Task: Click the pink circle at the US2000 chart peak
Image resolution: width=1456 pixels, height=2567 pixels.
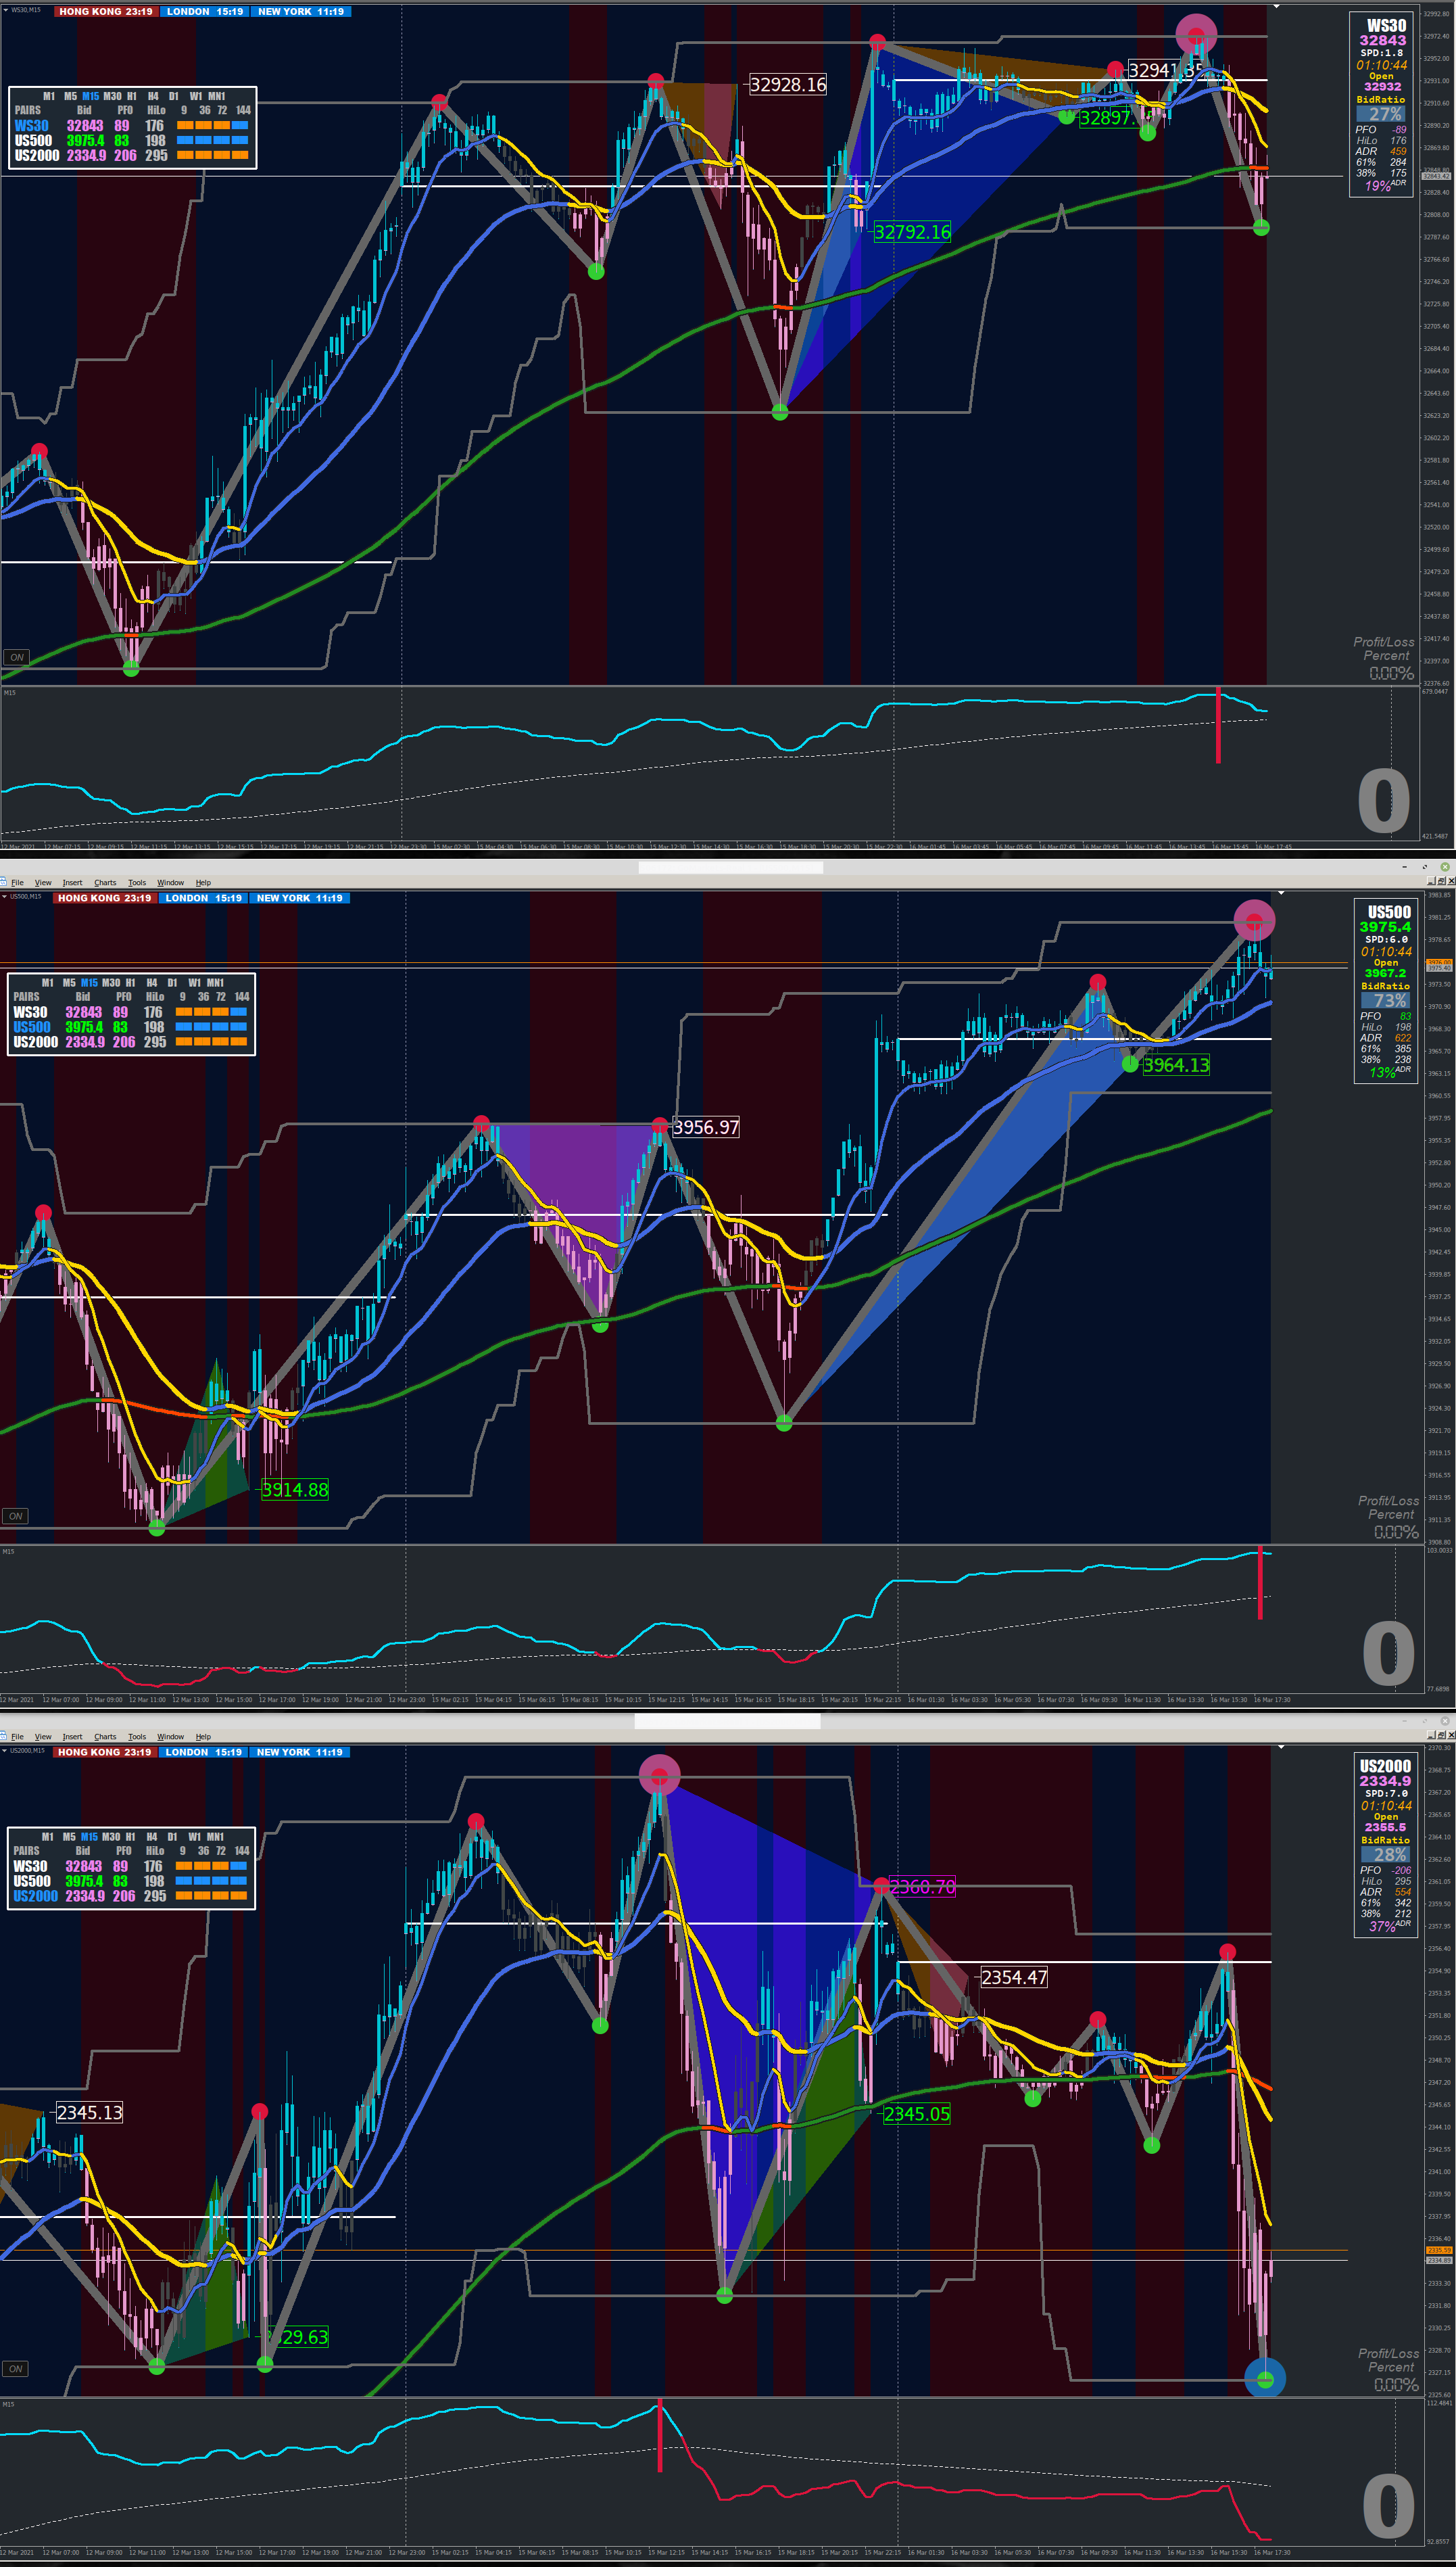Action: (x=659, y=1776)
